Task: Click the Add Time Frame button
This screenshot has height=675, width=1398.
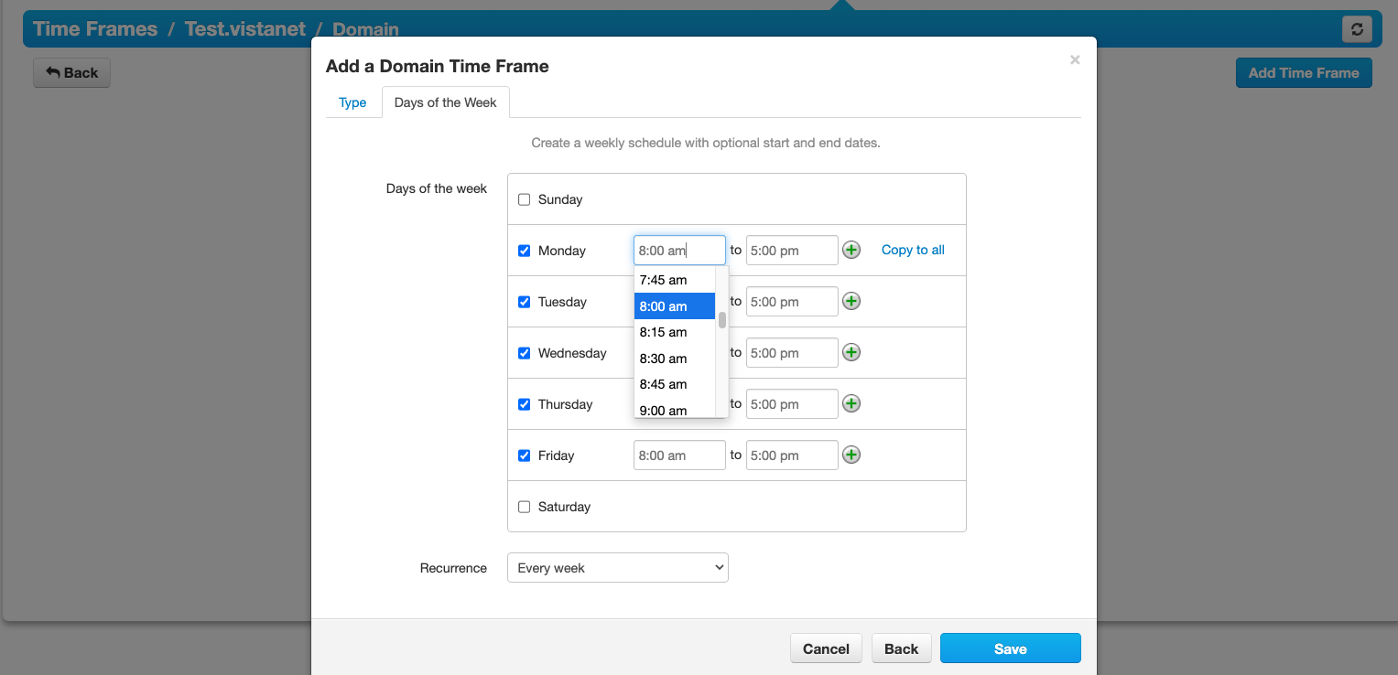Action: tap(1304, 73)
